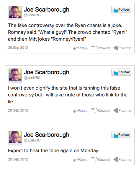Favorite the Ryan chants tweet
This screenshot has height=170, width=139.
coord(122,48)
